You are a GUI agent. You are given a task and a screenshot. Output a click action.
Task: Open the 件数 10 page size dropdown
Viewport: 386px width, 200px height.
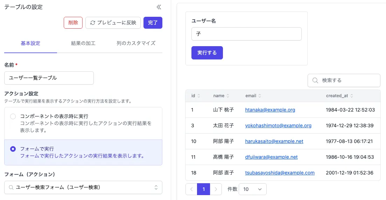(x=253, y=189)
